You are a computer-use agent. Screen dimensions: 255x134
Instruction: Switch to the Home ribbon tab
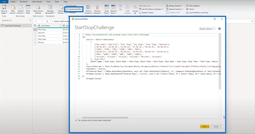coord(13,2)
